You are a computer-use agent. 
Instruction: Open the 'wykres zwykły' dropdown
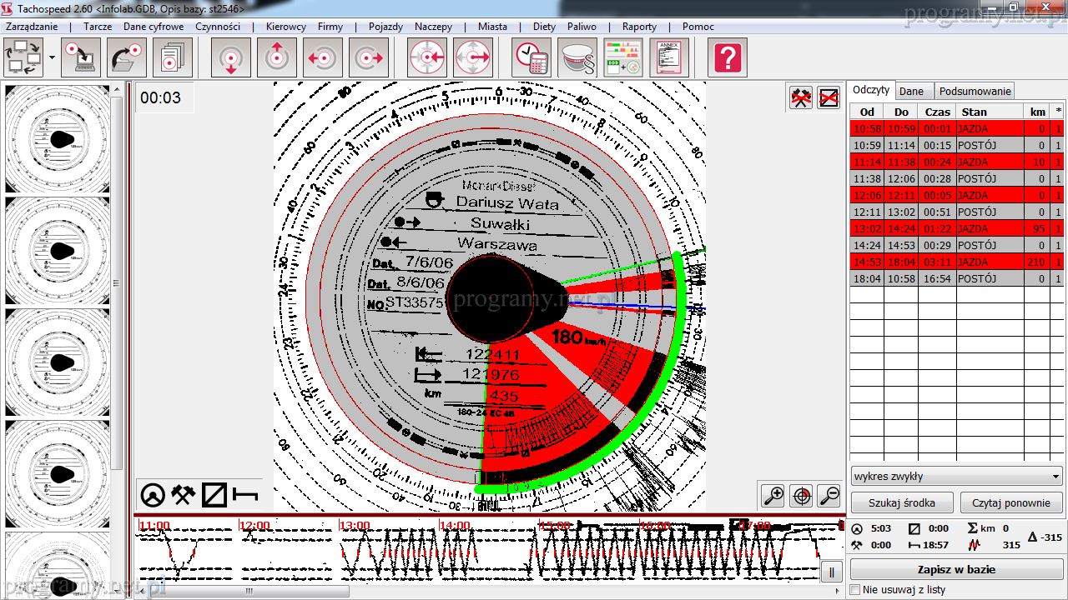(956, 477)
